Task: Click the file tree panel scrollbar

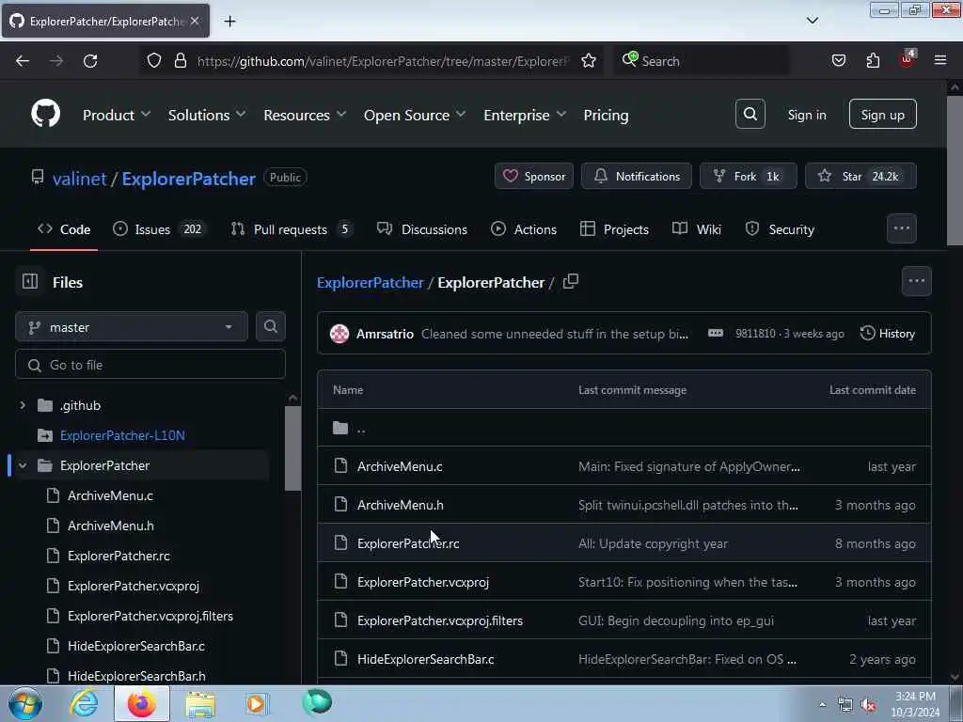Action: coord(293,448)
